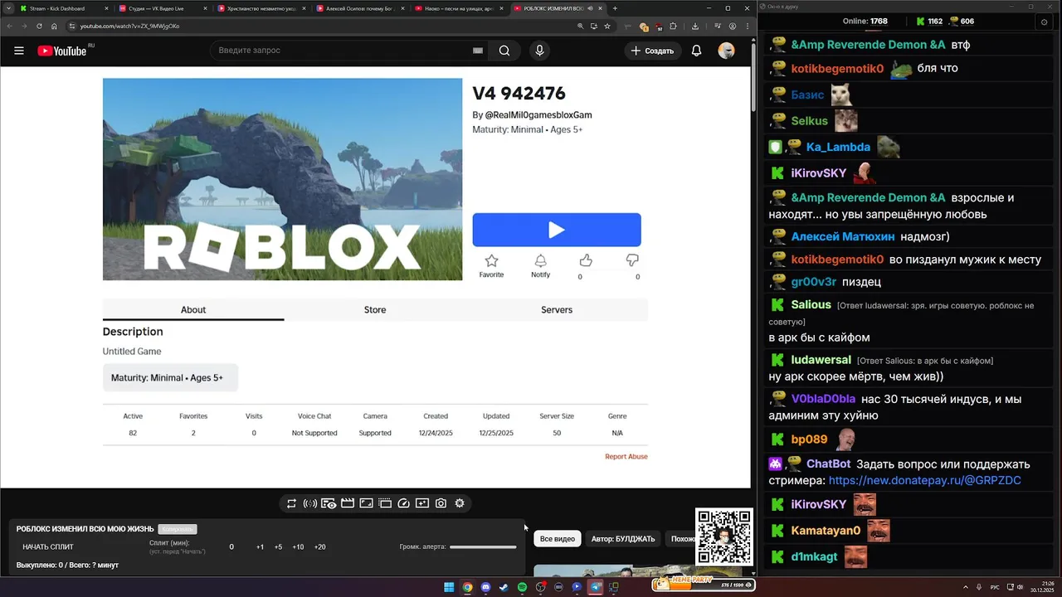Click the YouTube search magnifier button
Screen dimensions: 1062x597
(x=504, y=51)
